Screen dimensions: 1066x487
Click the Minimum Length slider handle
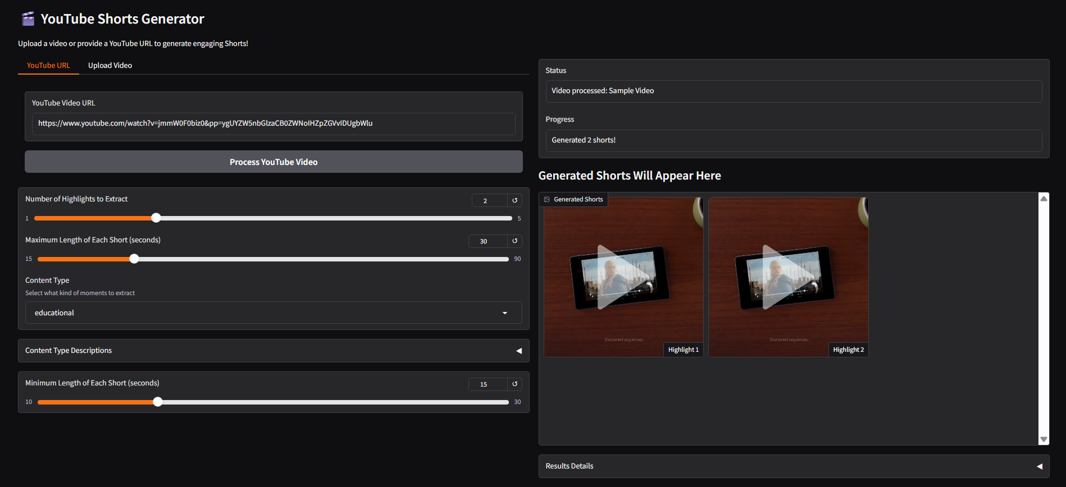pos(158,402)
